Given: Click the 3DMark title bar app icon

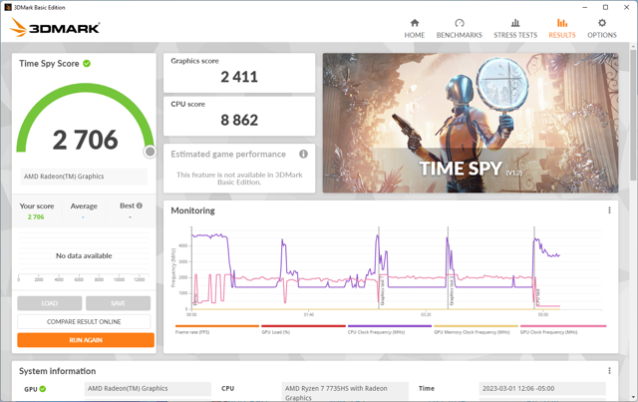Looking at the screenshot, I should point(7,7).
